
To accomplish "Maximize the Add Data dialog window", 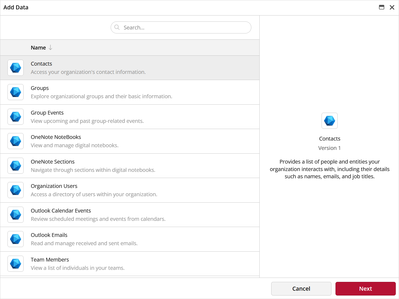I will (x=382, y=7).
